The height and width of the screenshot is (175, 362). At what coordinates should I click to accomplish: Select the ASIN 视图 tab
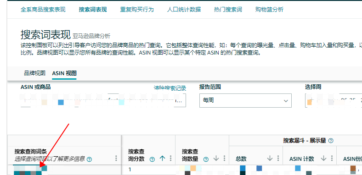coord(64,73)
